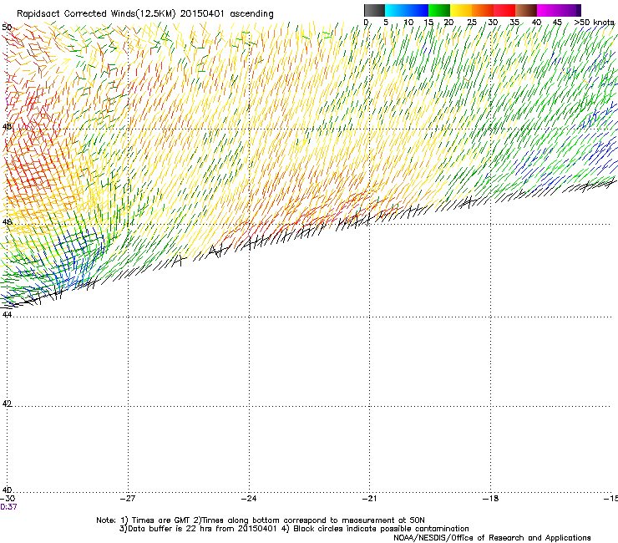618x543 pixels.
Task: Click the longitude axis label '-18'
Action: click(x=490, y=499)
